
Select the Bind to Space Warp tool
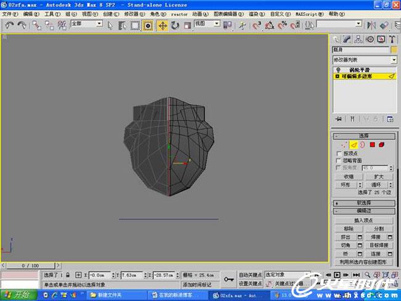click(62, 25)
